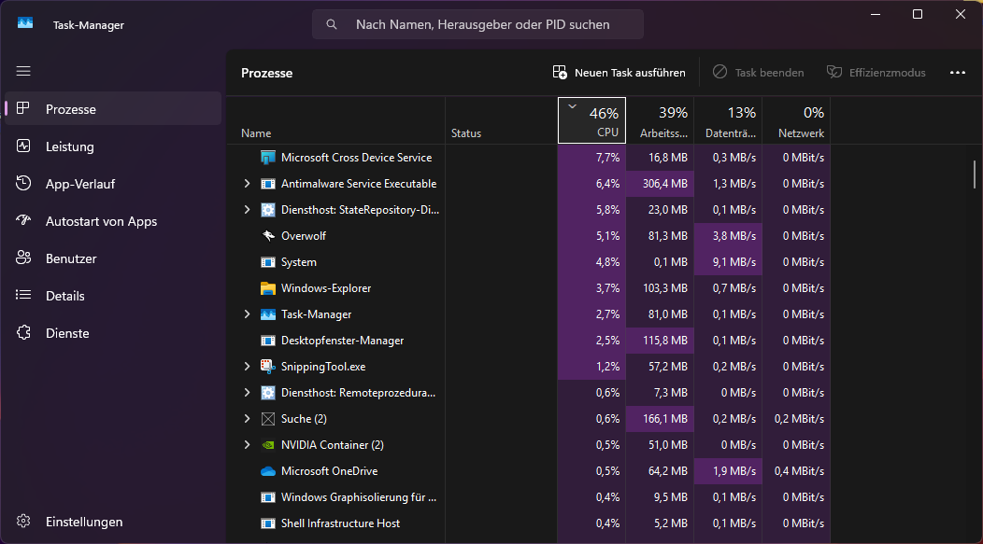
Task: Expand NVIDIA Container (2) group
Action: [247, 445]
